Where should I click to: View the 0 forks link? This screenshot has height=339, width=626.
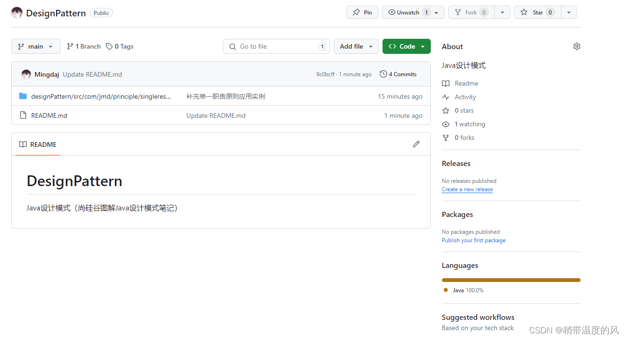point(458,137)
